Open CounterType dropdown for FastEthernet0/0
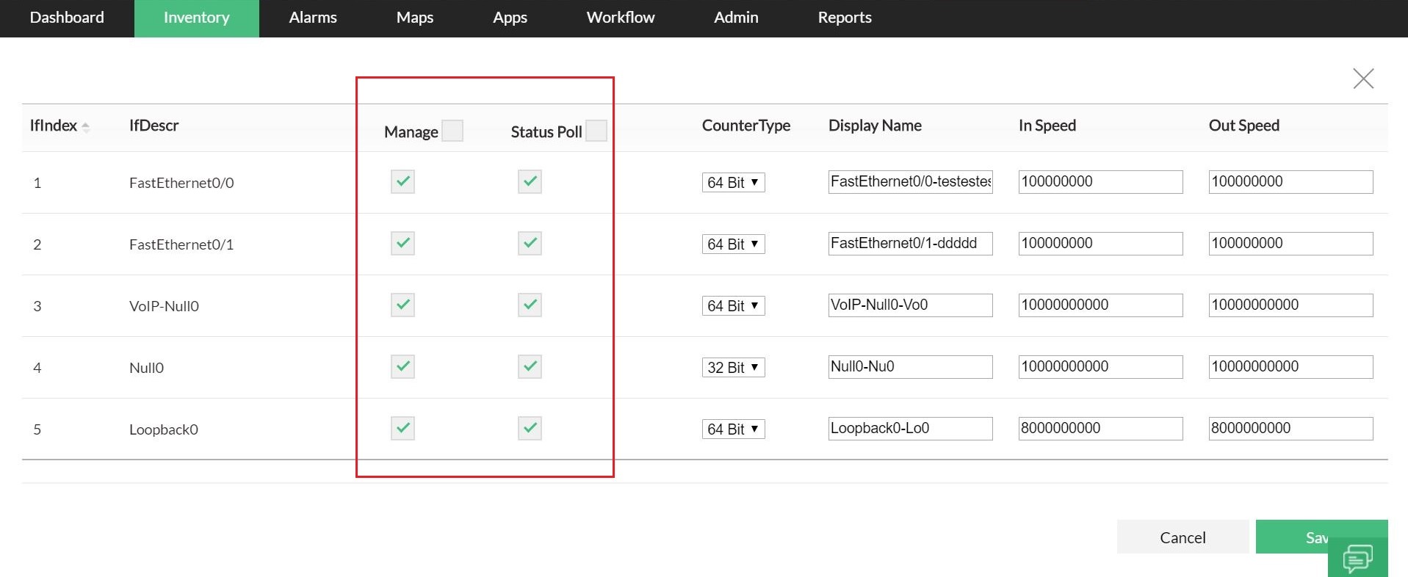This screenshot has width=1408, height=577. (x=733, y=182)
